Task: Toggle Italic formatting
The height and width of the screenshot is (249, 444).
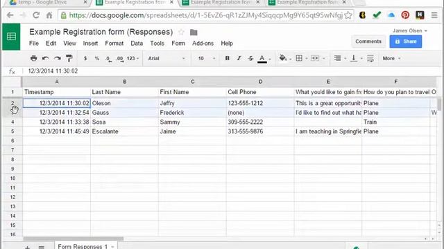Action: coord(239,58)
